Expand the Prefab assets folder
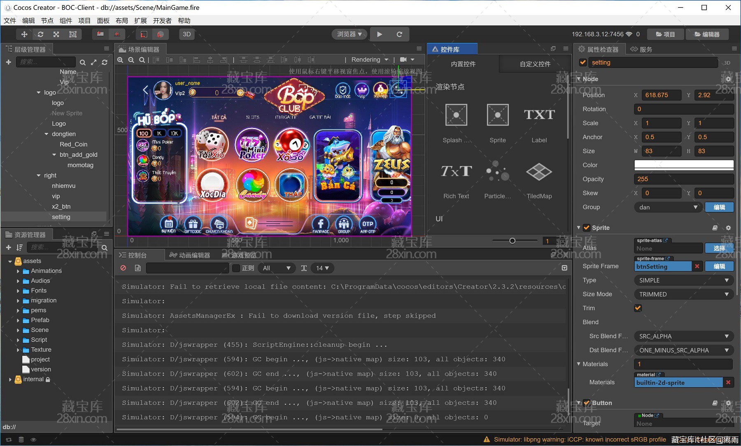 tap(18, 321)
